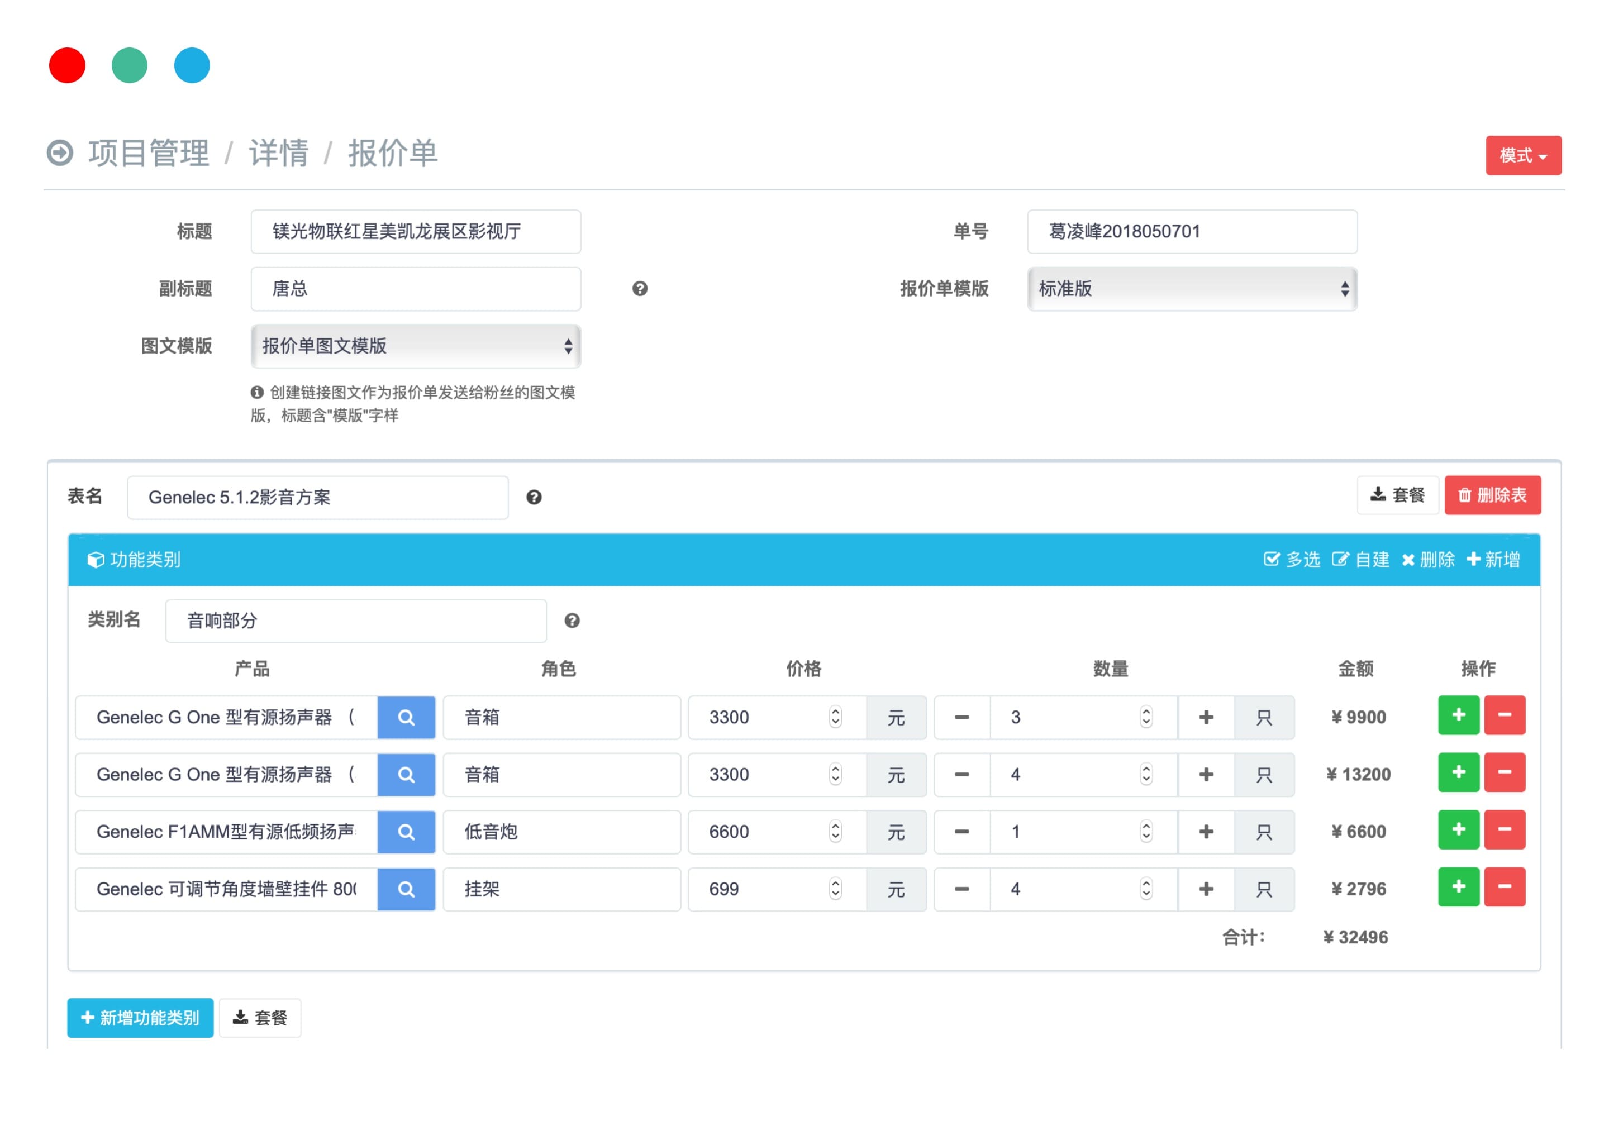1609x1126 pixels.
Task: Increase quantity of Genelec G One speaker
Action: [x=1207, y=715]
